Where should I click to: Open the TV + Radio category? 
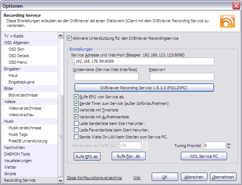pos(14,36)
